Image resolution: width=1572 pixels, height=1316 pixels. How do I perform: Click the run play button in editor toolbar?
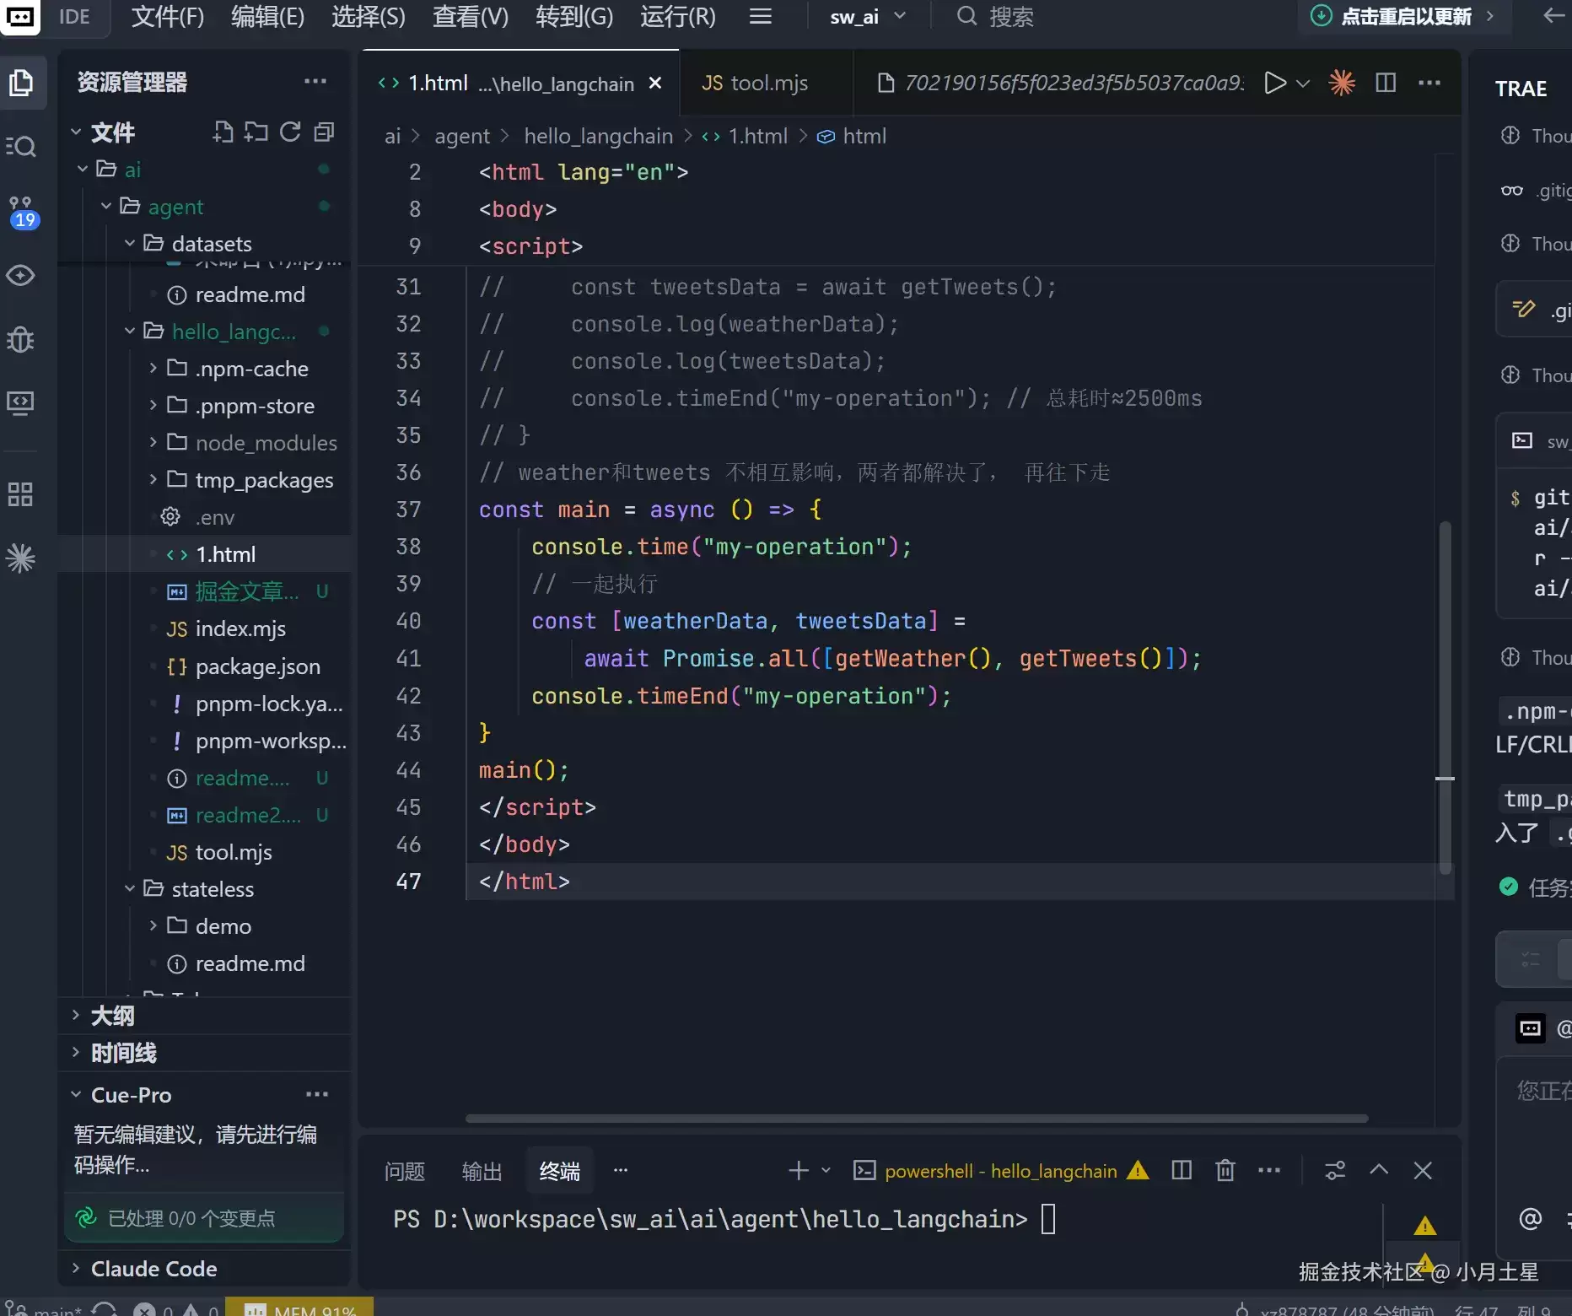[1275, 83]
